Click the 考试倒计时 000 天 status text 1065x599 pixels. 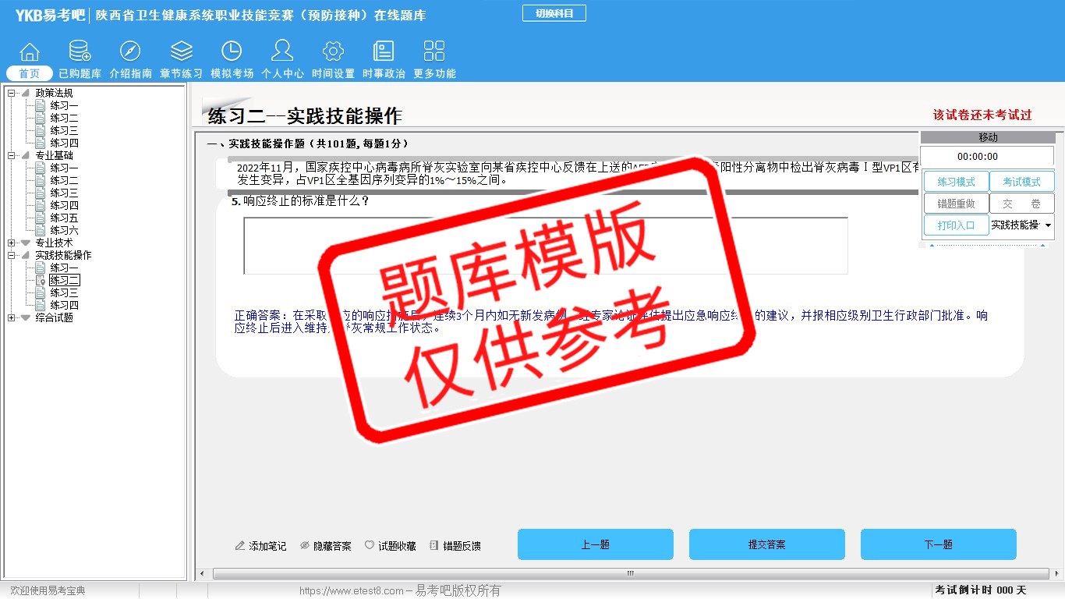(981, 590)
